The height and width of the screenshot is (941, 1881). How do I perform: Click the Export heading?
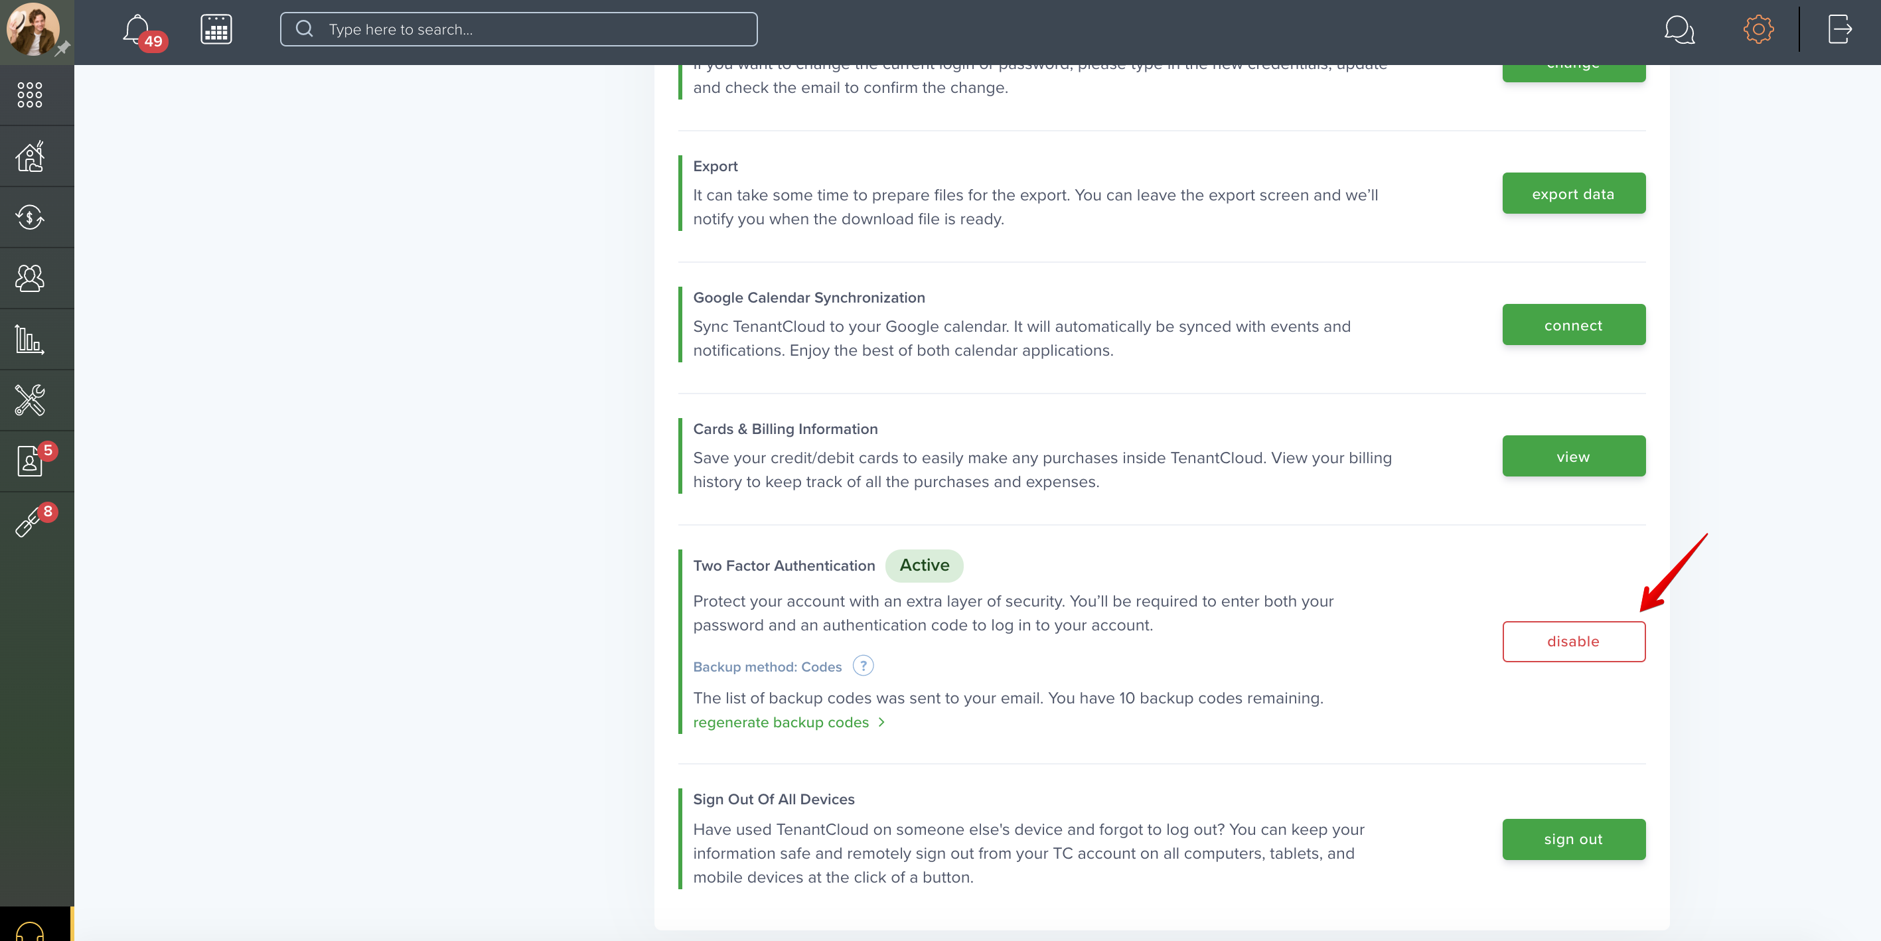[715, 167]
